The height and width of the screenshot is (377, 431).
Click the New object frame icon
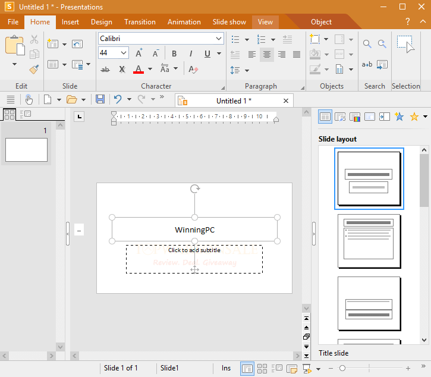[315, 39]
